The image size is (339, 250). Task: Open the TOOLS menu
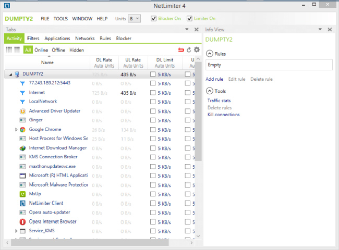tap(60, 19)
